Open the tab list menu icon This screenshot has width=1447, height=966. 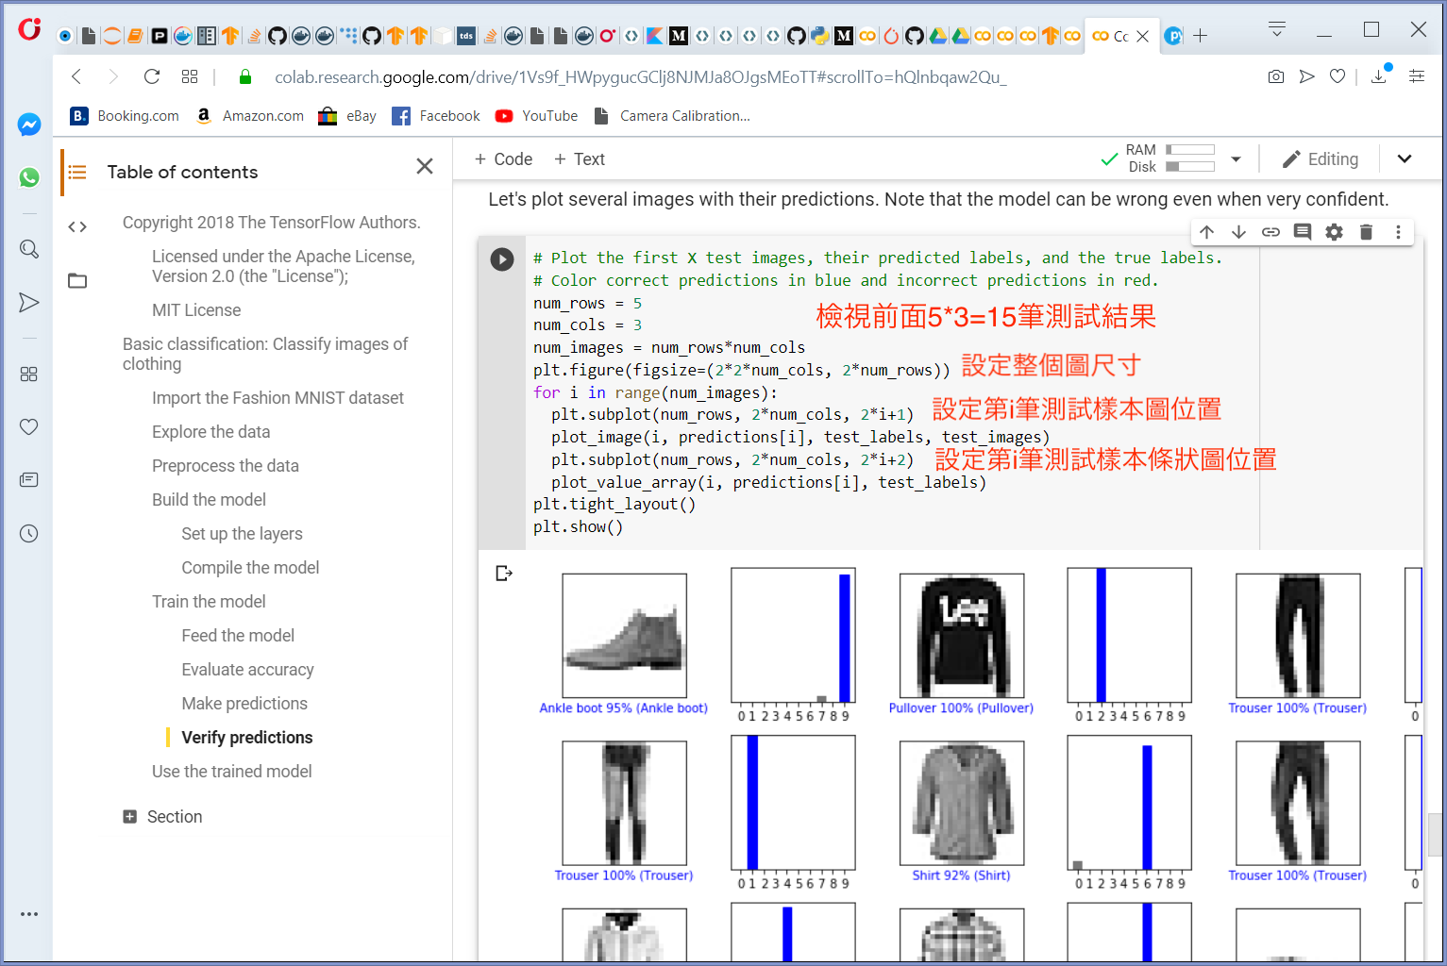tap(1277, 29)
